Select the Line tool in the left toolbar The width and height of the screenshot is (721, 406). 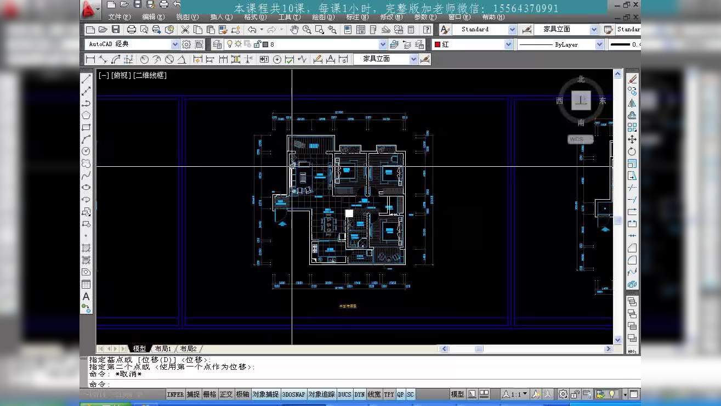point(86,79)
